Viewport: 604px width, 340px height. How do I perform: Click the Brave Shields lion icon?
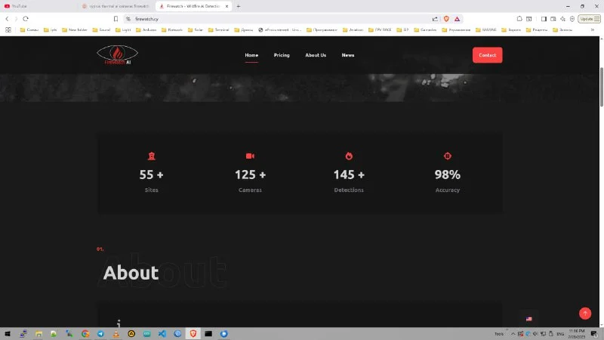click(446, 18)
